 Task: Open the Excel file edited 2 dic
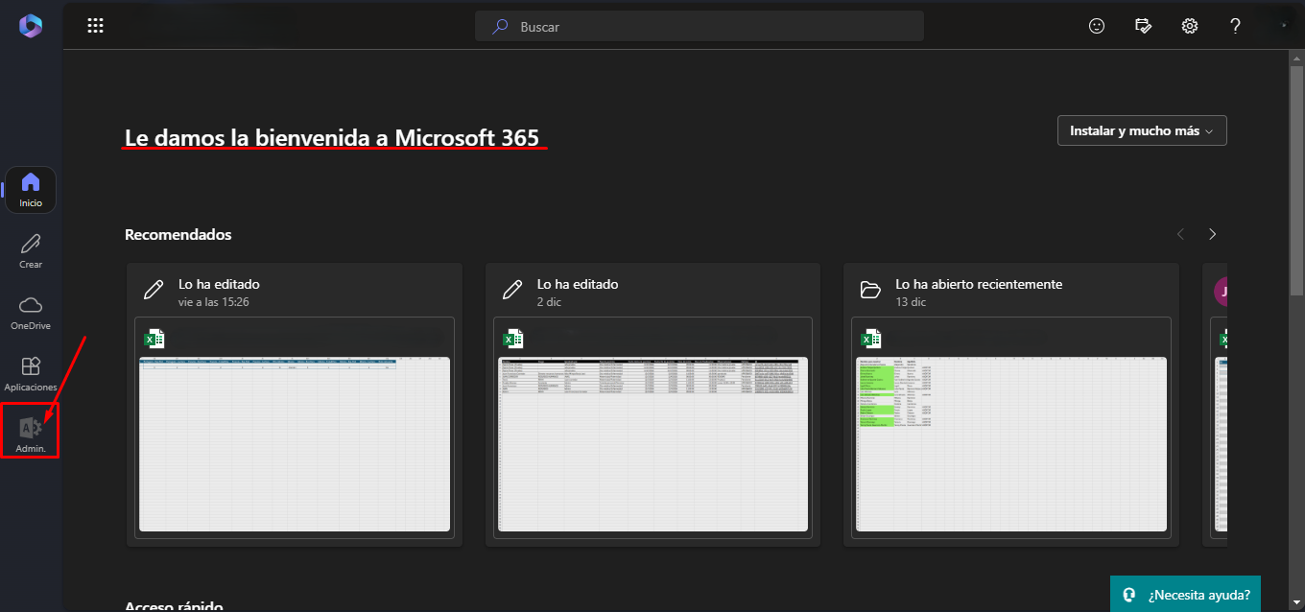pos(652,405)
